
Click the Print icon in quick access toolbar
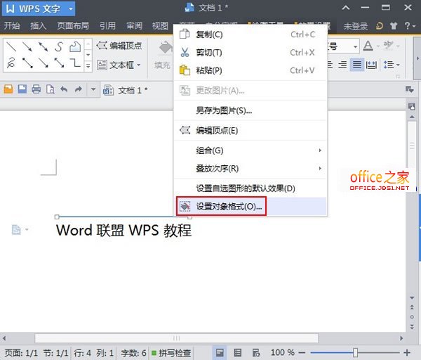tap(36, 90)
